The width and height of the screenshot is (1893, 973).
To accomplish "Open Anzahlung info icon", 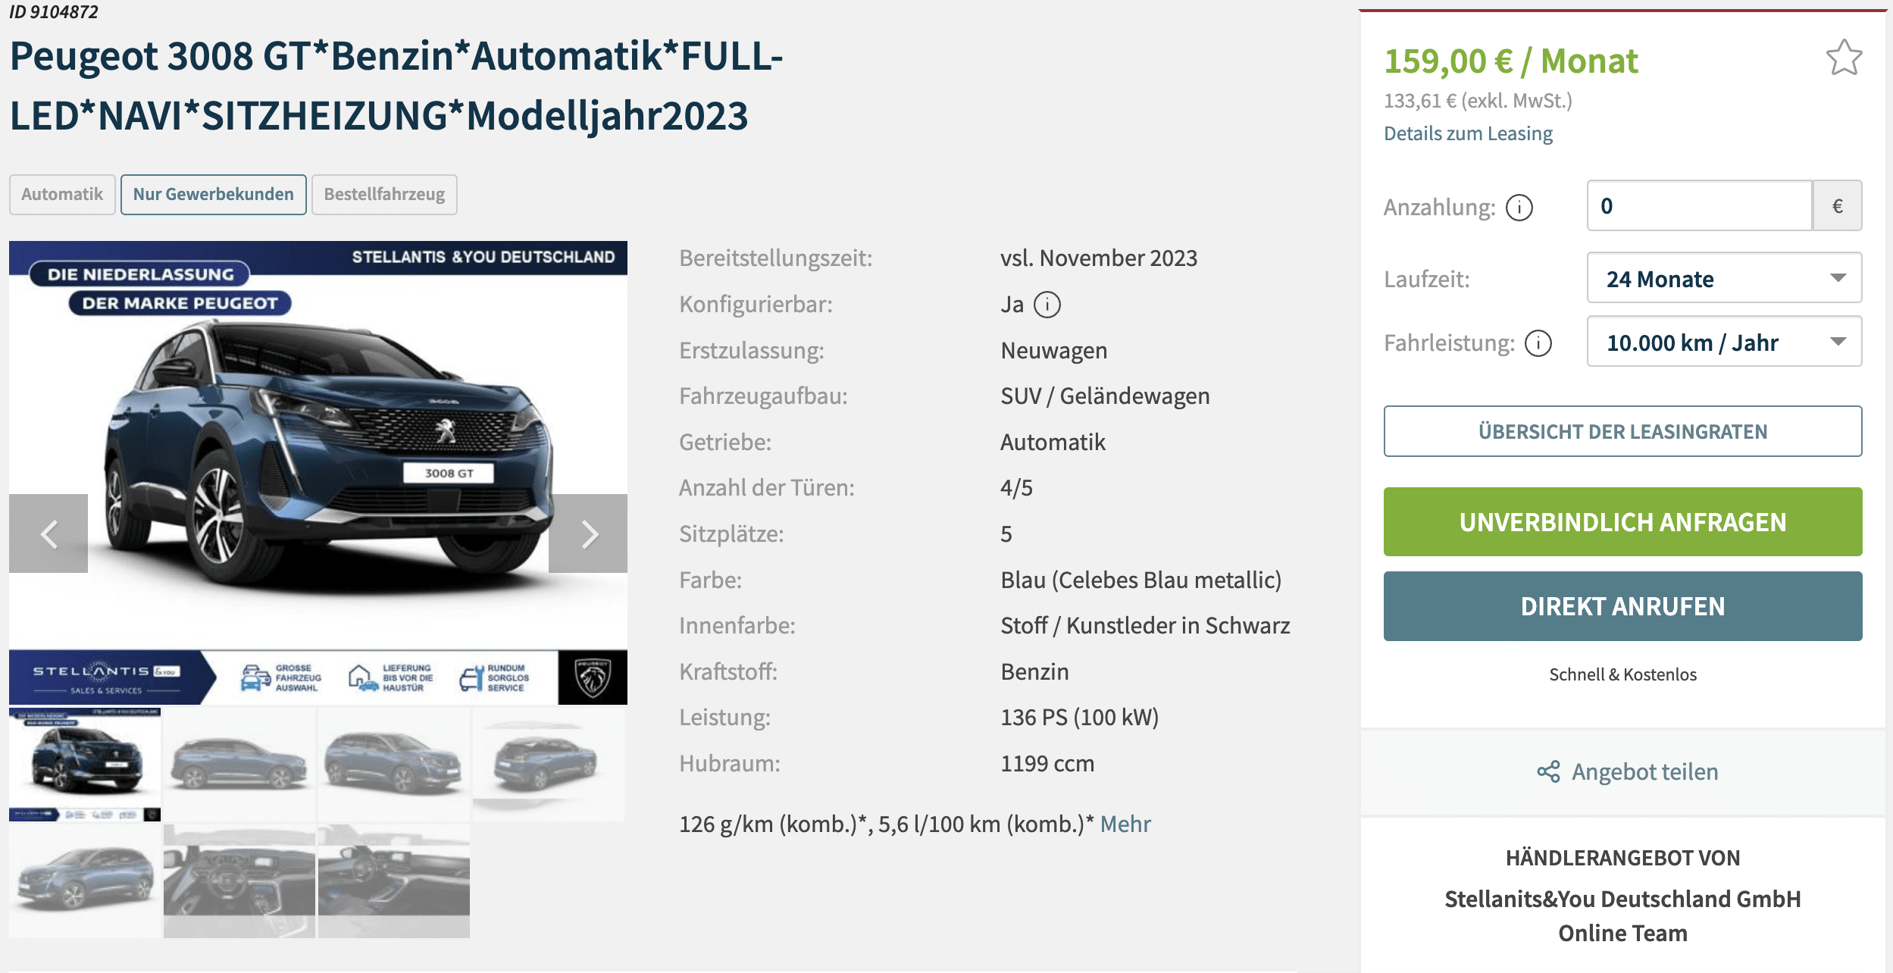I will coord(1519,207).
